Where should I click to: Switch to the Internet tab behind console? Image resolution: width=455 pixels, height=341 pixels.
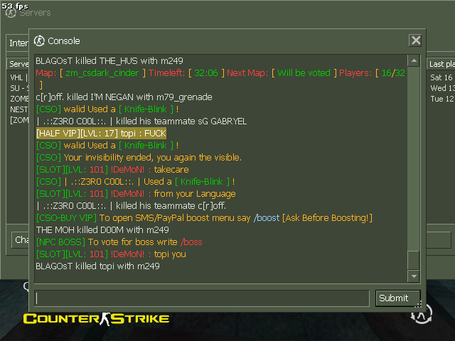click(x=18, y=43)
